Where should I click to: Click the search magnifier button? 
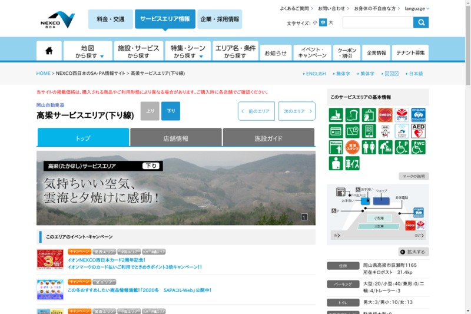421,22
